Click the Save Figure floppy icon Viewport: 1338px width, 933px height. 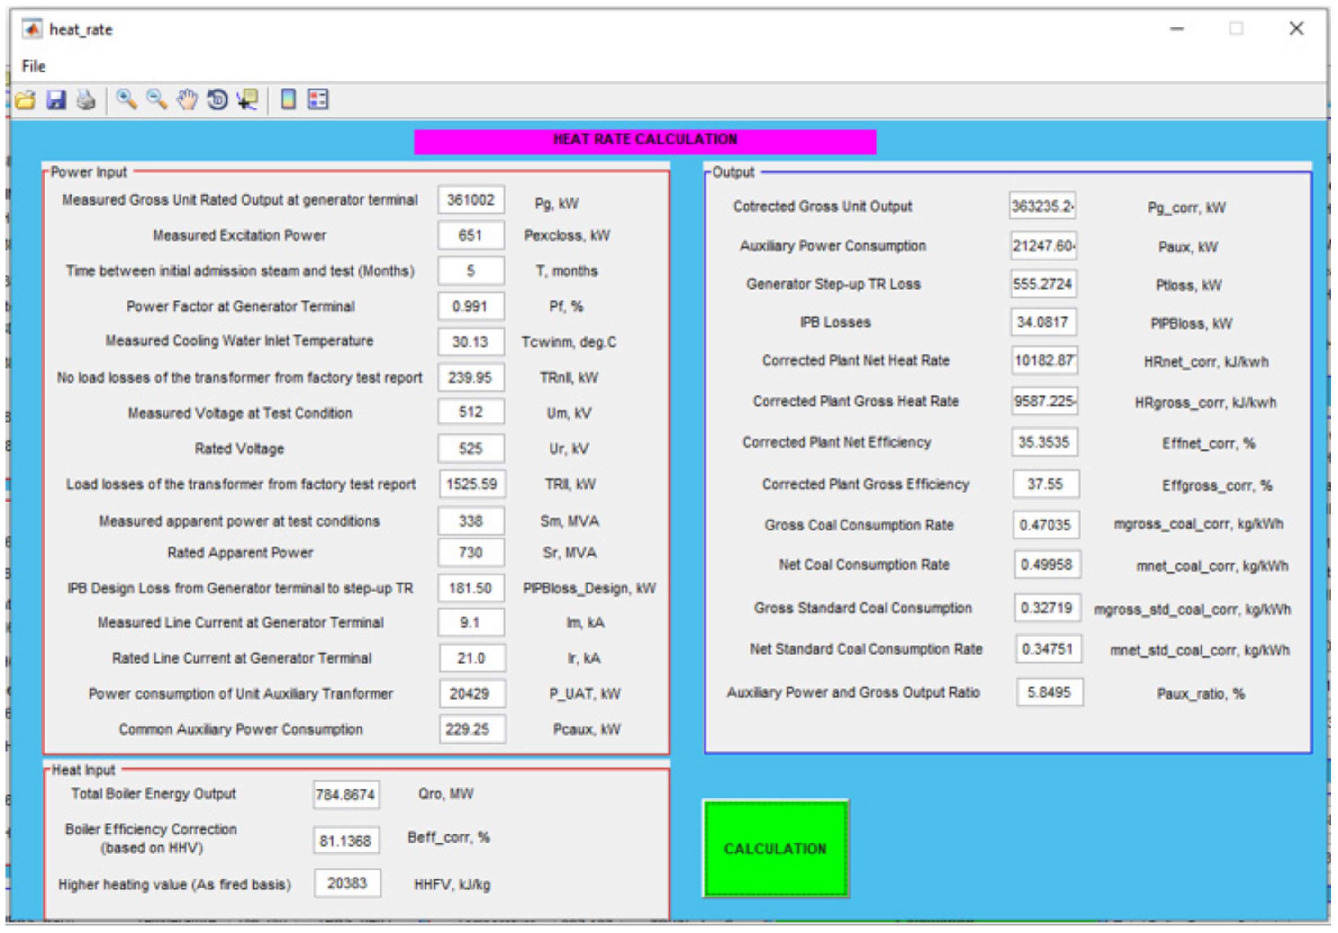click(56, 100)
